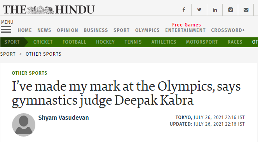Select OLYMPICS in the top navigation

pyautogui.click(x=147, y=30)
